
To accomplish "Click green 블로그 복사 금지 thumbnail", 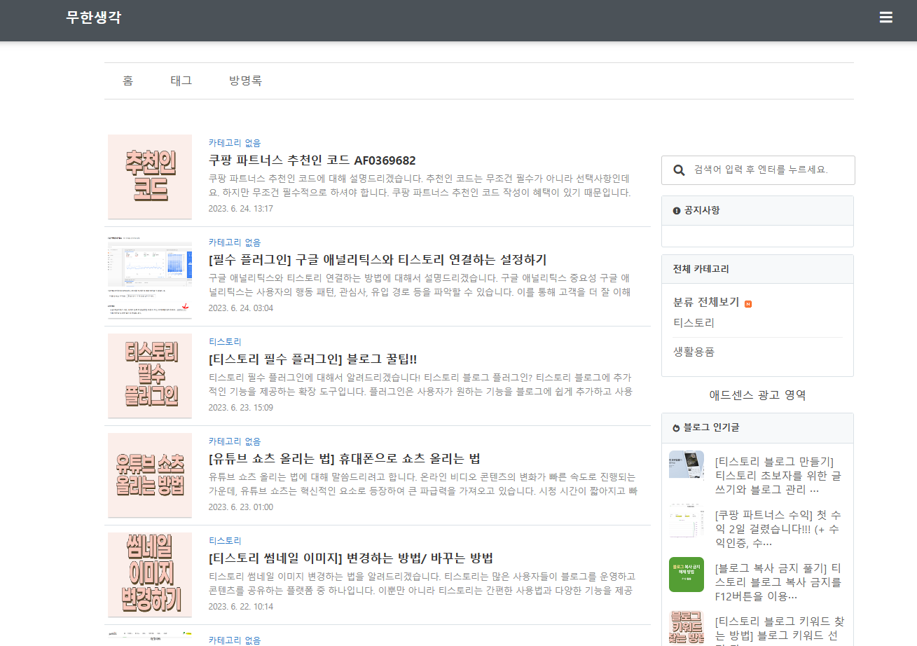I will point(687,575).
